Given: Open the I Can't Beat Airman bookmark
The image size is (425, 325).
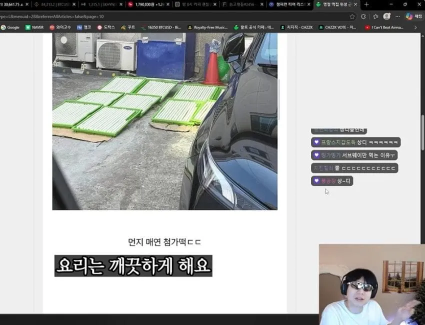Looking at the screenshot, I should click(384, 27).
